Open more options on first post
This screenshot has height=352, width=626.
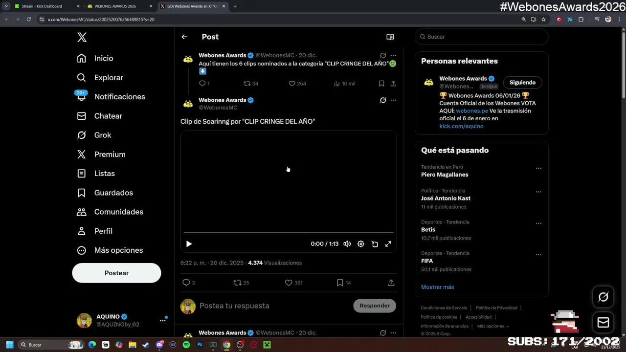pyautogui.click(x=393, y=55)
